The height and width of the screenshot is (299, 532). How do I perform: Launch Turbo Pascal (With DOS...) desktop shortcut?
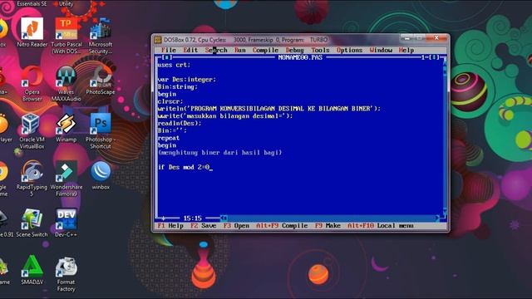[x=66, y=36]
